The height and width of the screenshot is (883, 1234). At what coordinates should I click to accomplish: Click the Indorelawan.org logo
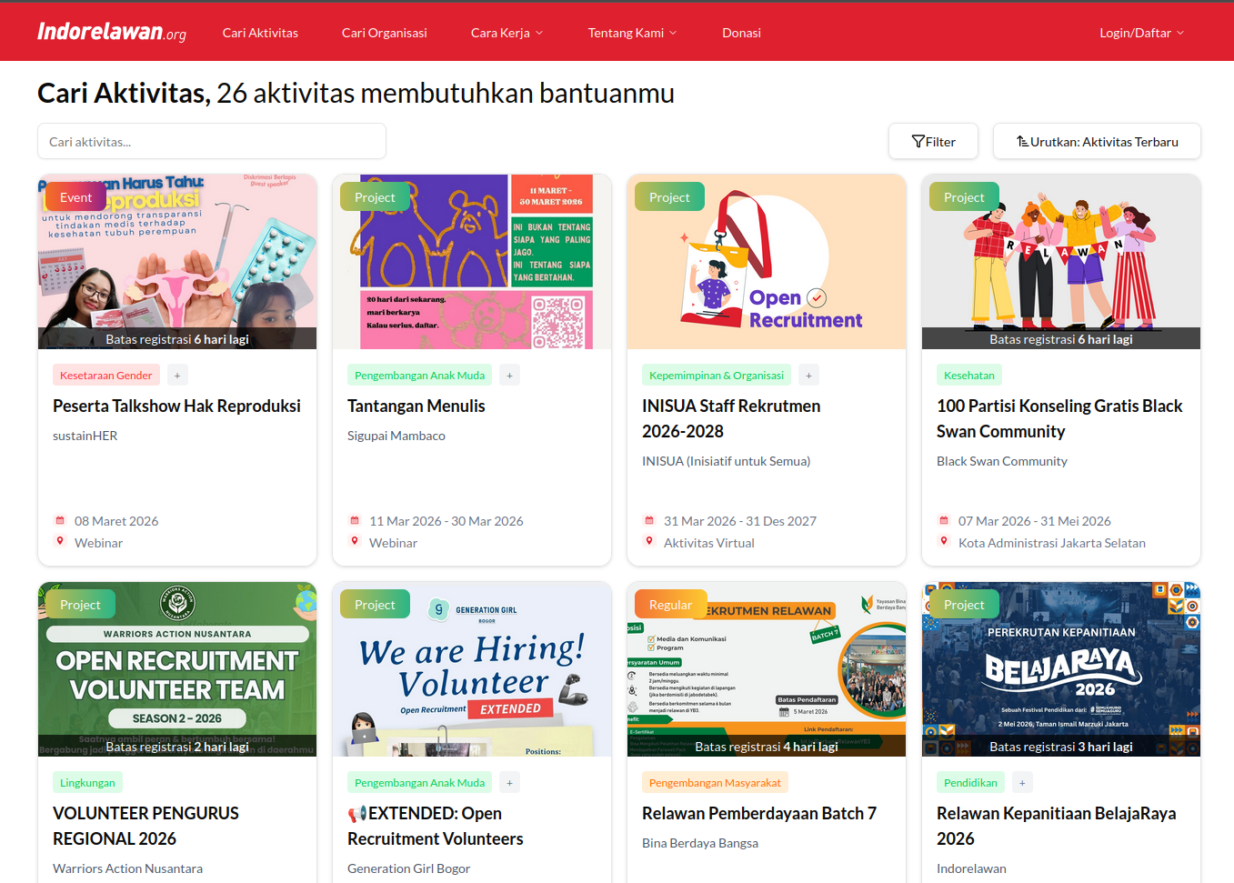click(112, 32)
